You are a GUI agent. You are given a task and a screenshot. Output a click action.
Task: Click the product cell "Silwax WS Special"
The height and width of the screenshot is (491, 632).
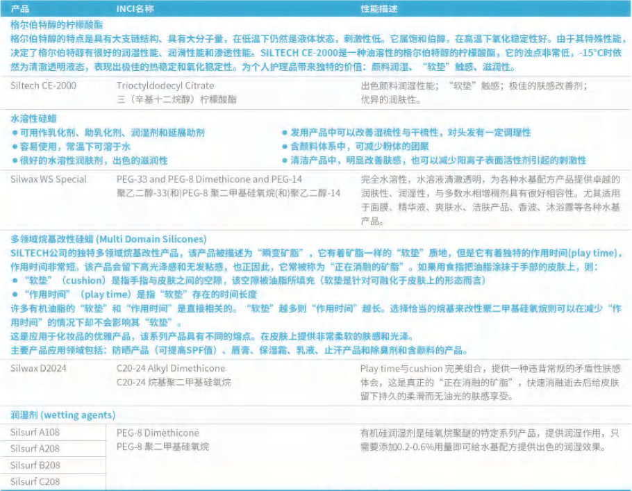pyautogui.click(x=49, y=179)
